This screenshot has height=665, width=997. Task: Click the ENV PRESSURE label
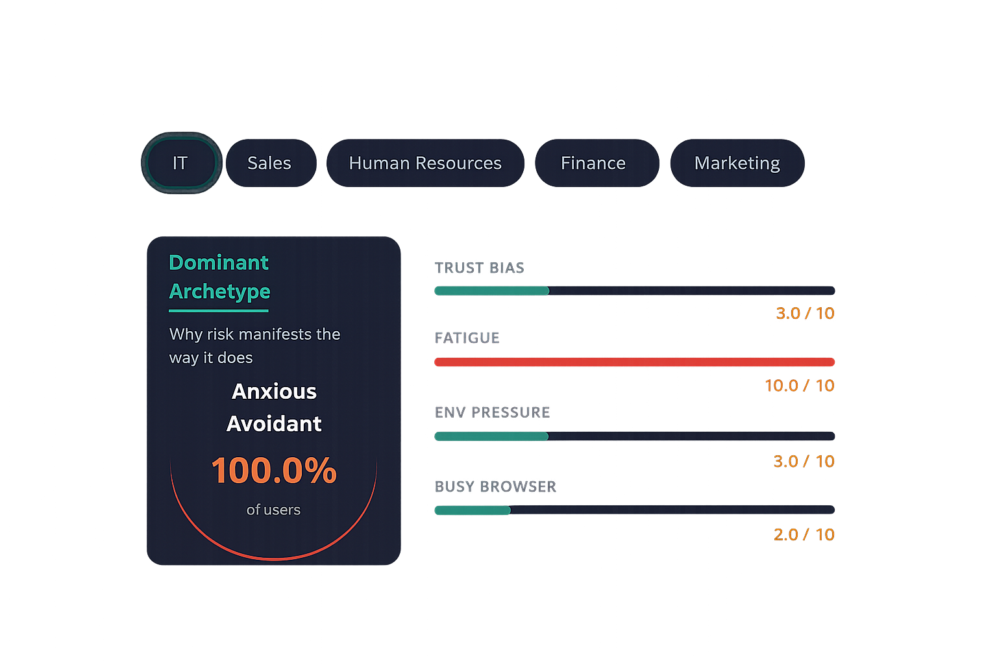[x=493, y=412]
